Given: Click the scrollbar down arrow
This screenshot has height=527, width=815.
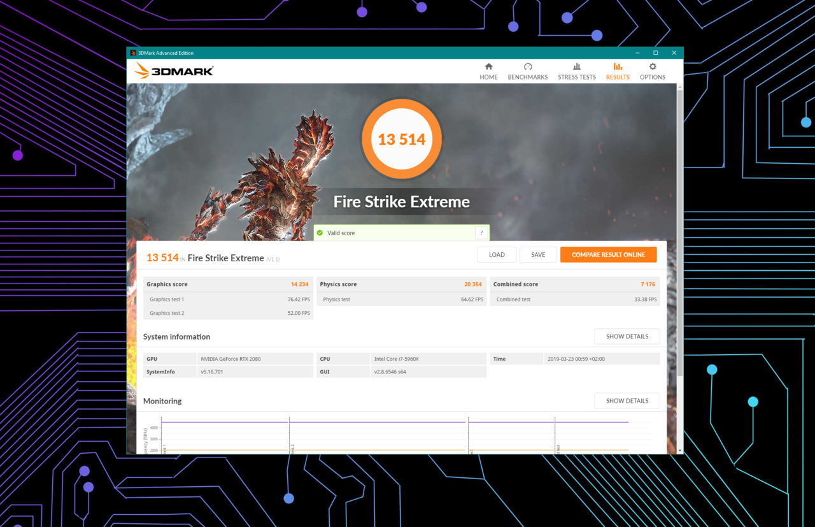Looking at the screenshot, I should coord(680,451).
